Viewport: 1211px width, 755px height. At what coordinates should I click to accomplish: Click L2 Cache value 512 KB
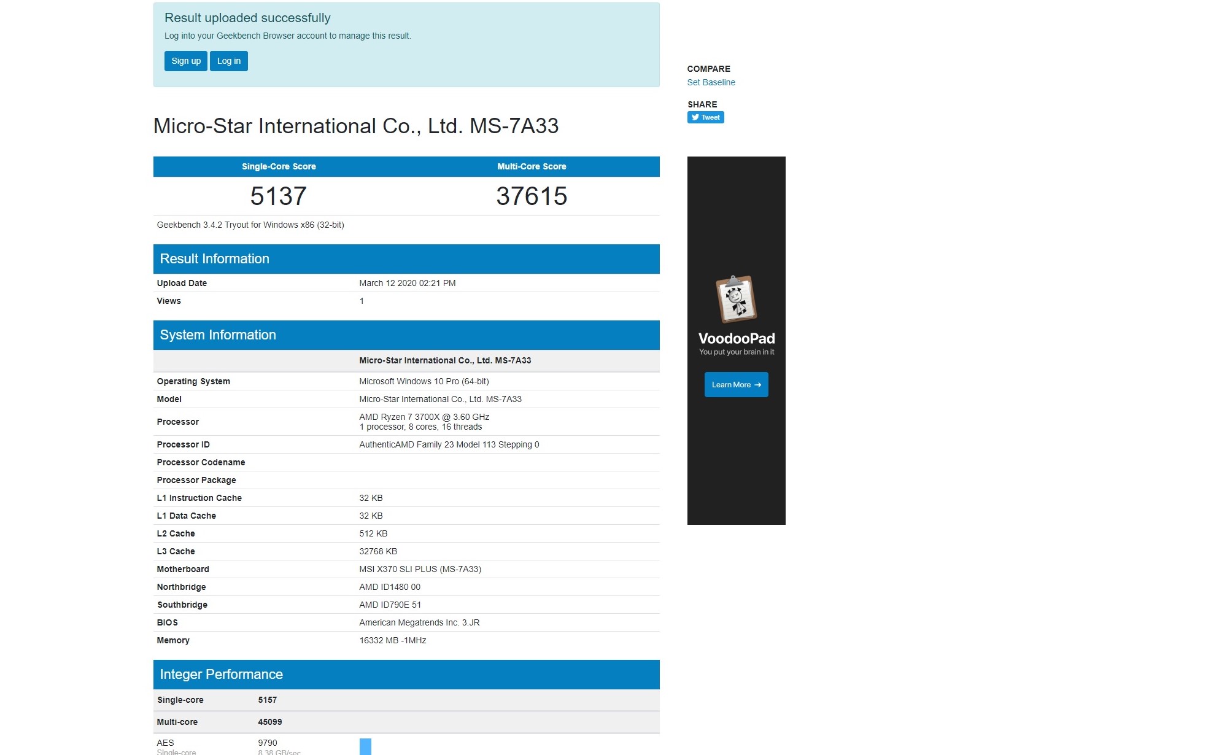coord(373,533)
